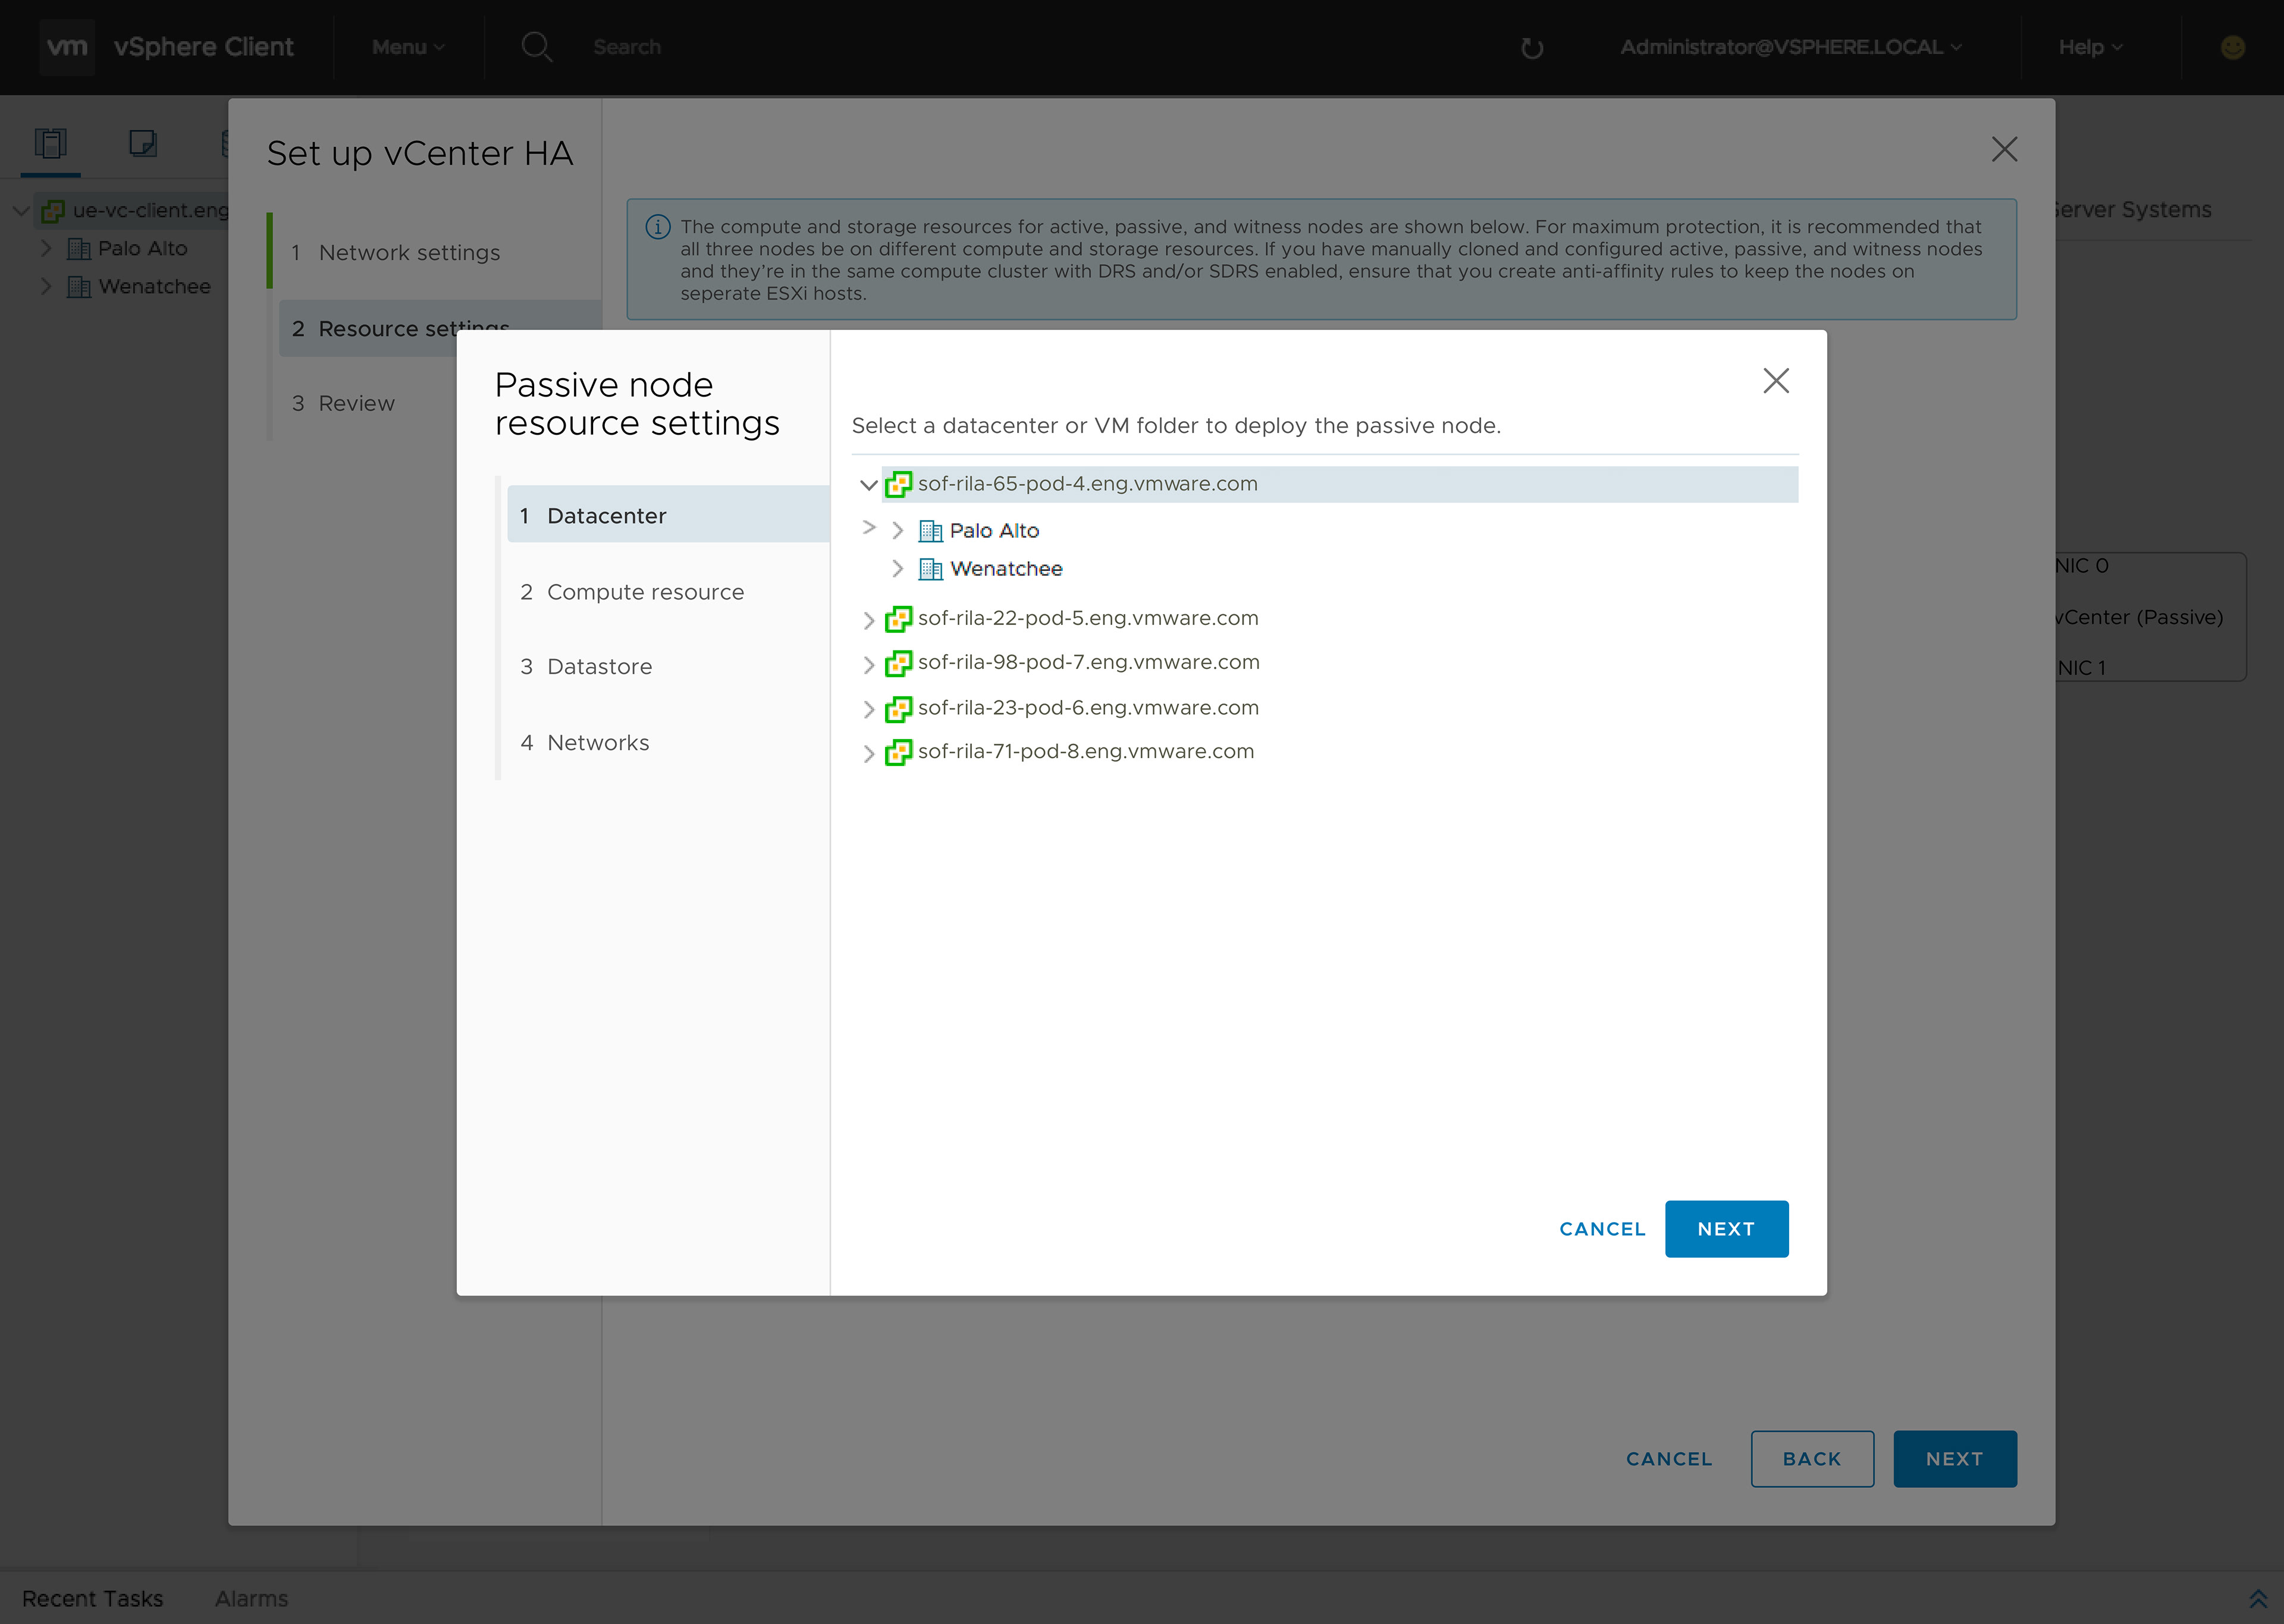Viewport: 2284px width, 1624px height.
Task: Switch to VMs and Templates navigator icon
Action: coord(143,144)
